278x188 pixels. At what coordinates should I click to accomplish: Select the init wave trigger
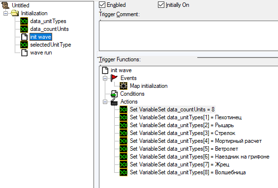pyautogui.click(x=41, y=37)
